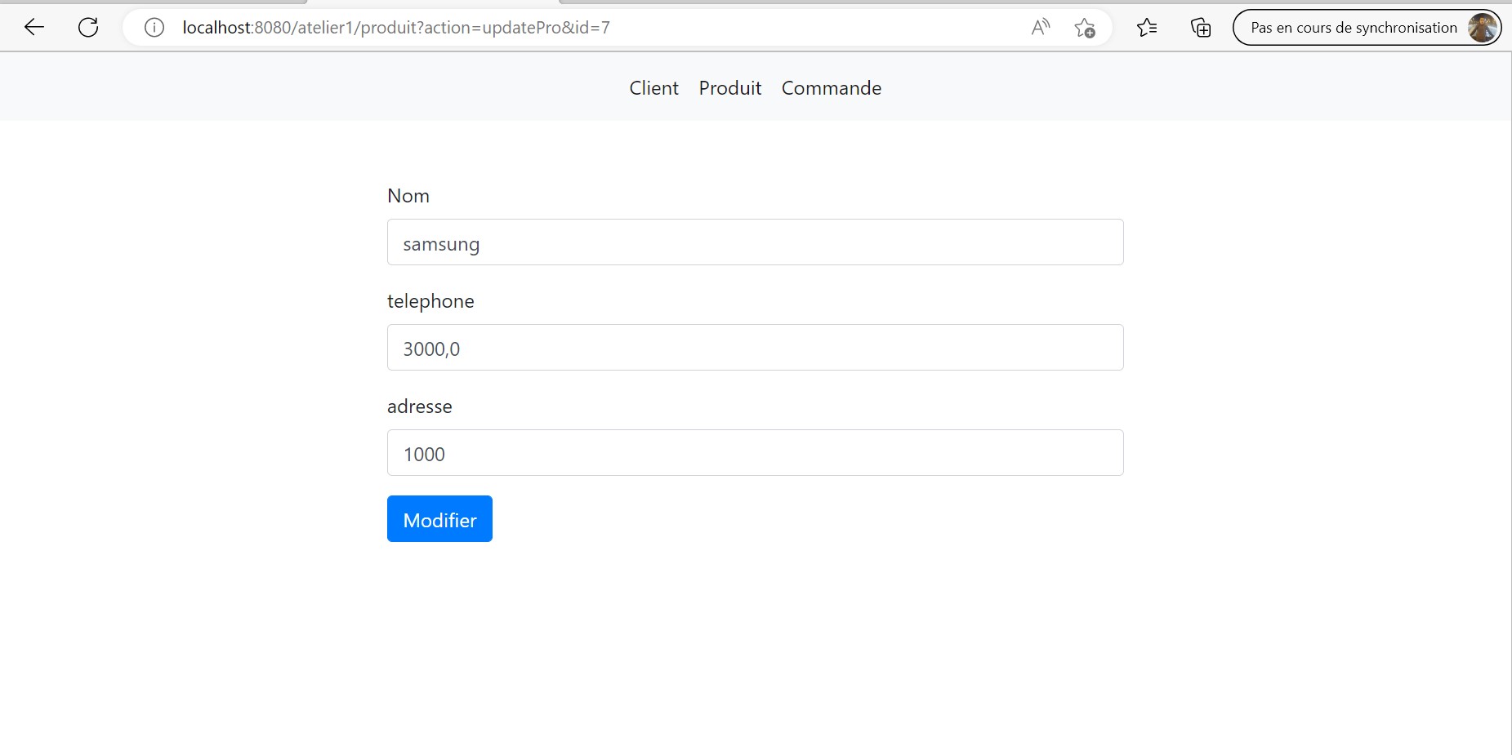Open immersive reader with the A icon

point(1040,27)
